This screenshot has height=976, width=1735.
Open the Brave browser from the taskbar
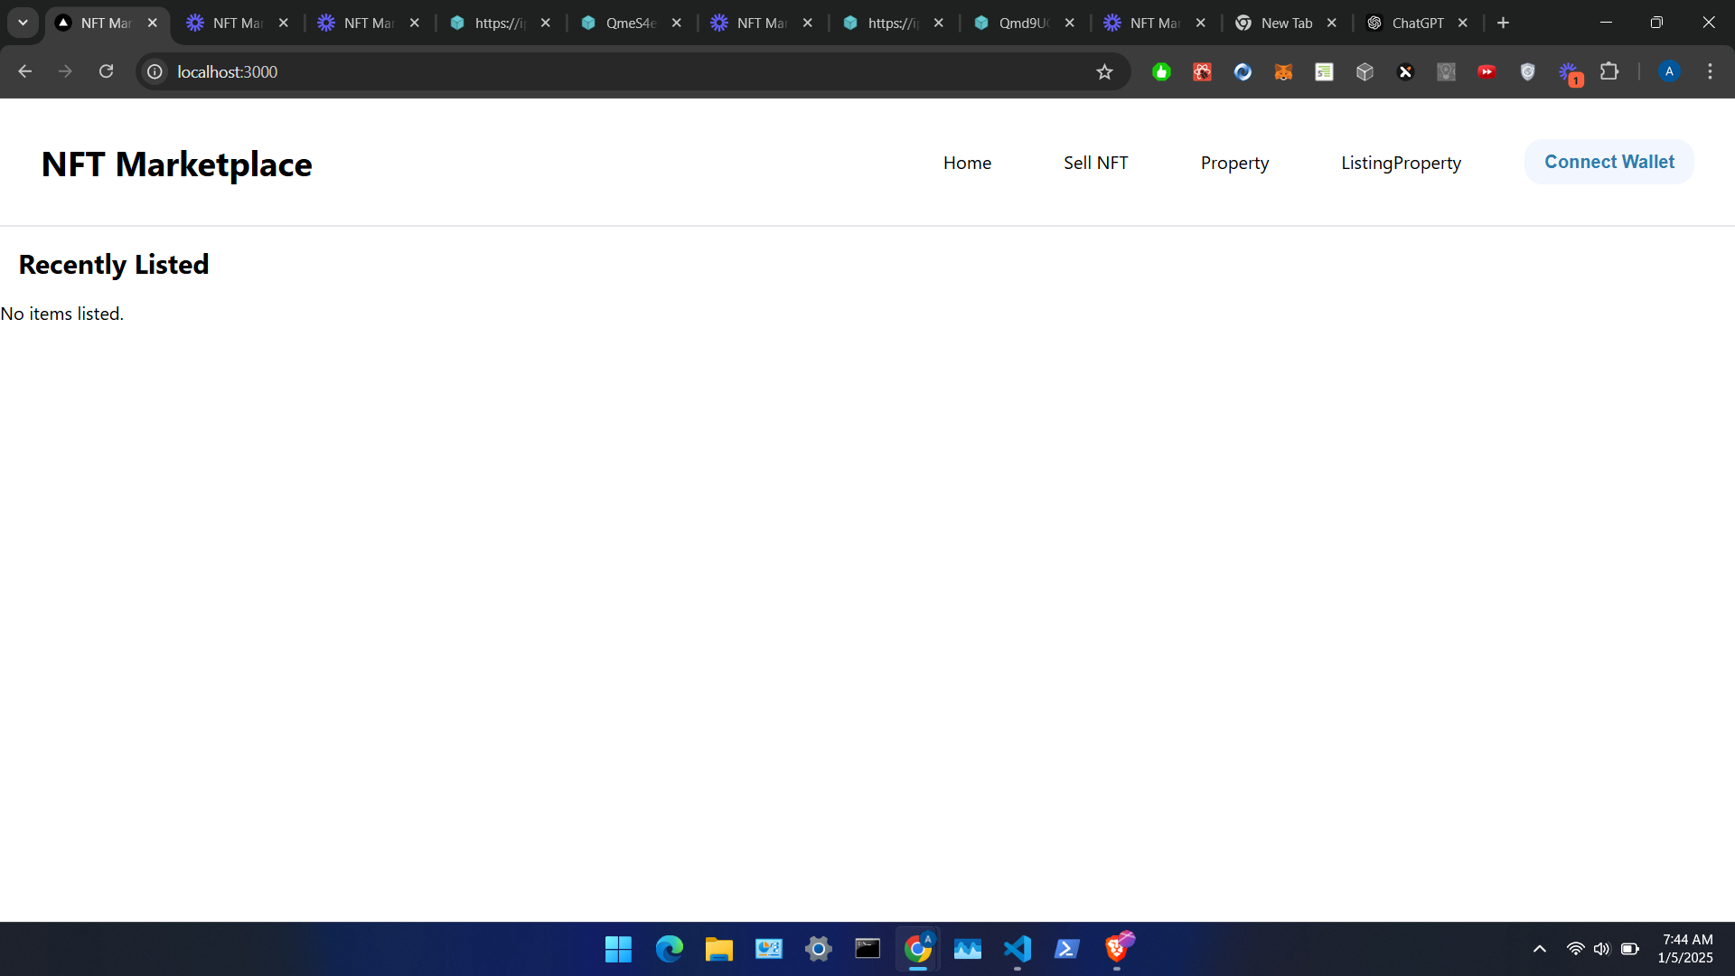tap(1117, 949)
